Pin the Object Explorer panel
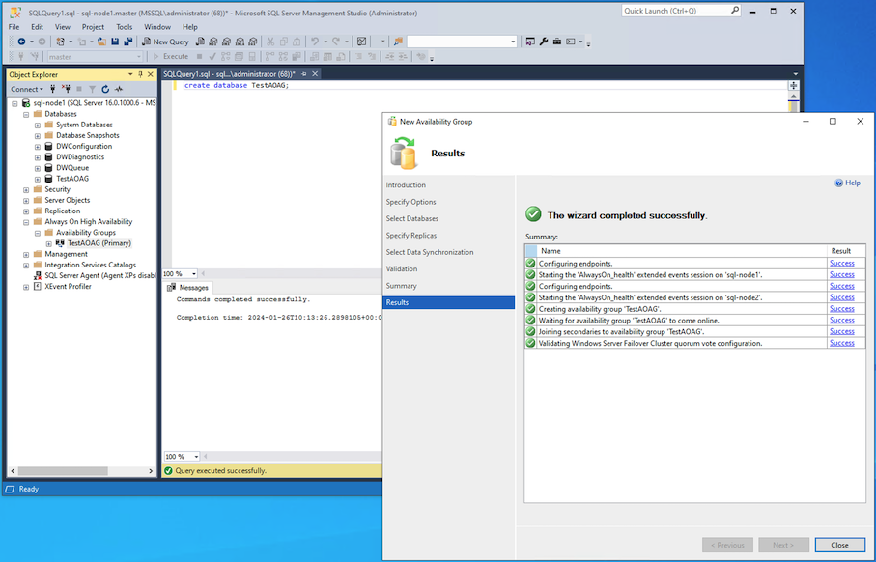Viewport: 876px width, 562px height. click(x=140, y=74)
